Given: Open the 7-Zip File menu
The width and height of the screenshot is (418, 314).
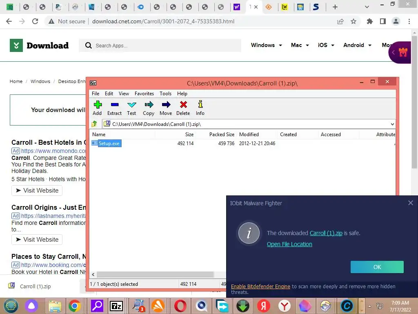Looking at the screenshot, I should click(96, 94).
